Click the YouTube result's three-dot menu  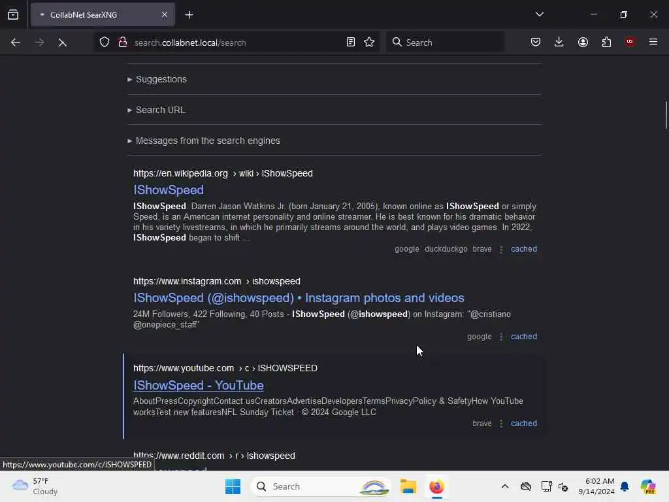pyautogui.click(x=501, y=424)
